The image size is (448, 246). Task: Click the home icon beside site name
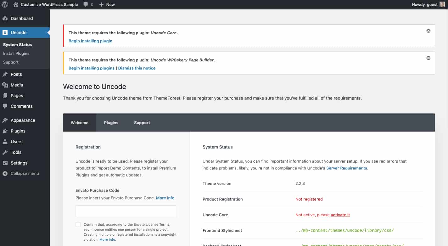click(16, 4)
